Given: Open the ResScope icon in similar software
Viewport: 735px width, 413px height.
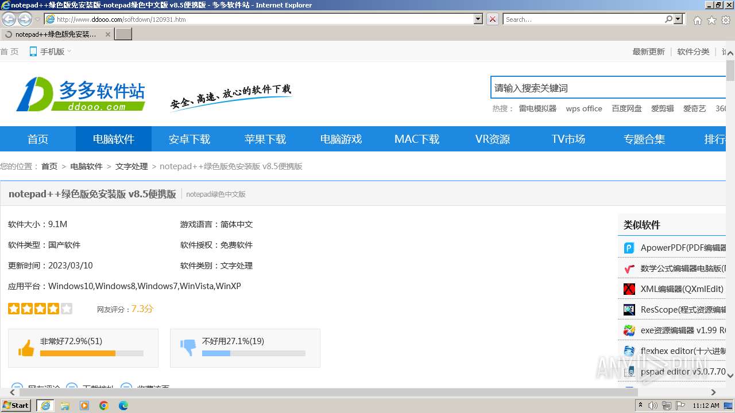Looking at the screenshot, I should (629, 310).
